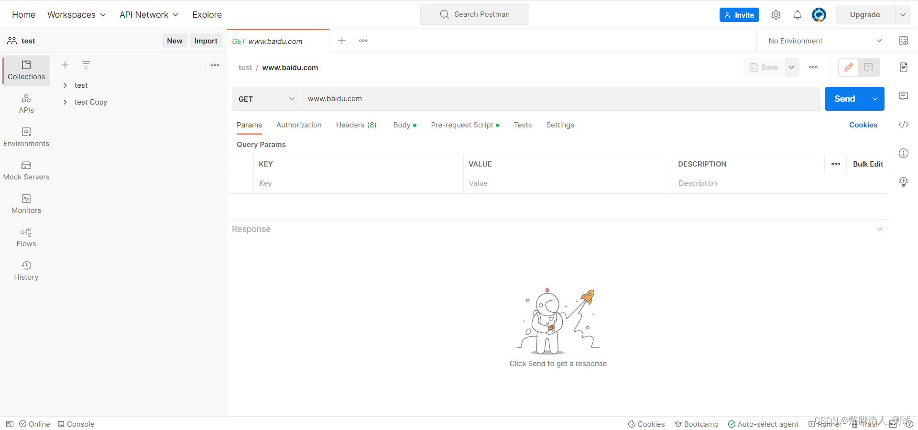
Task: Open the API Network menu
Action: pos(149,15)
